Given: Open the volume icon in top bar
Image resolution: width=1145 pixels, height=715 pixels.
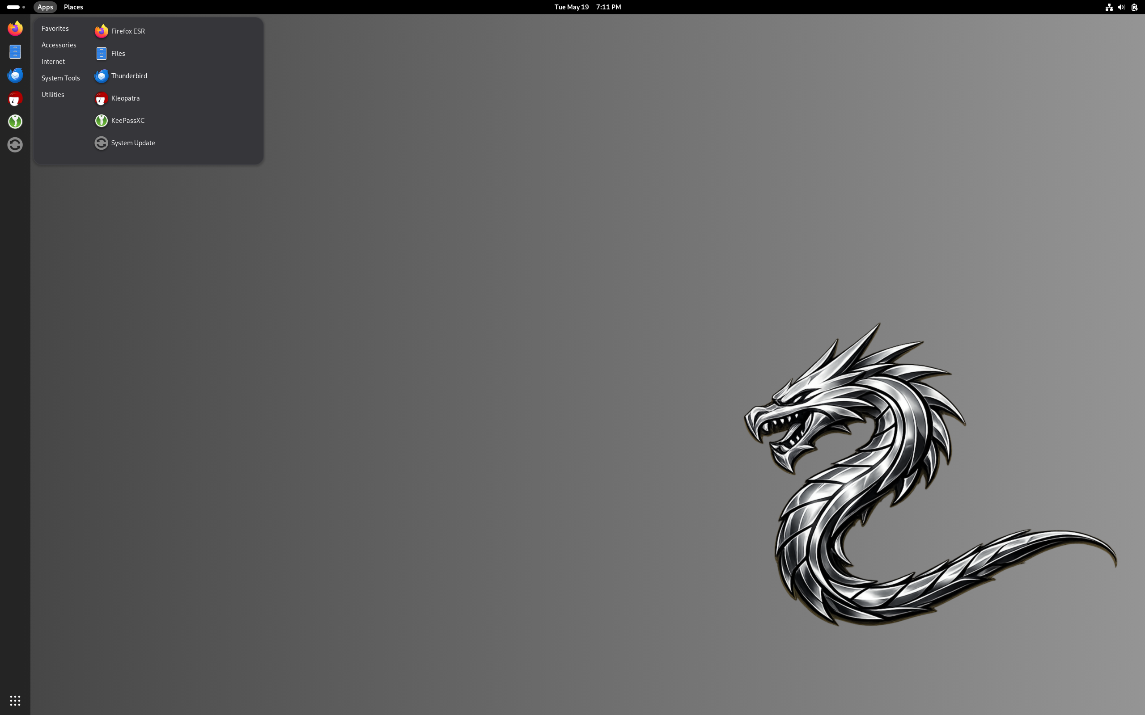Looking at the screenshot, I should (x=1121, y=7).
